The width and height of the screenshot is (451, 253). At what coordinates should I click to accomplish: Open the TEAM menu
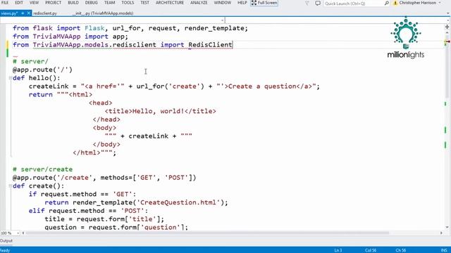click(x=110, y=3)
